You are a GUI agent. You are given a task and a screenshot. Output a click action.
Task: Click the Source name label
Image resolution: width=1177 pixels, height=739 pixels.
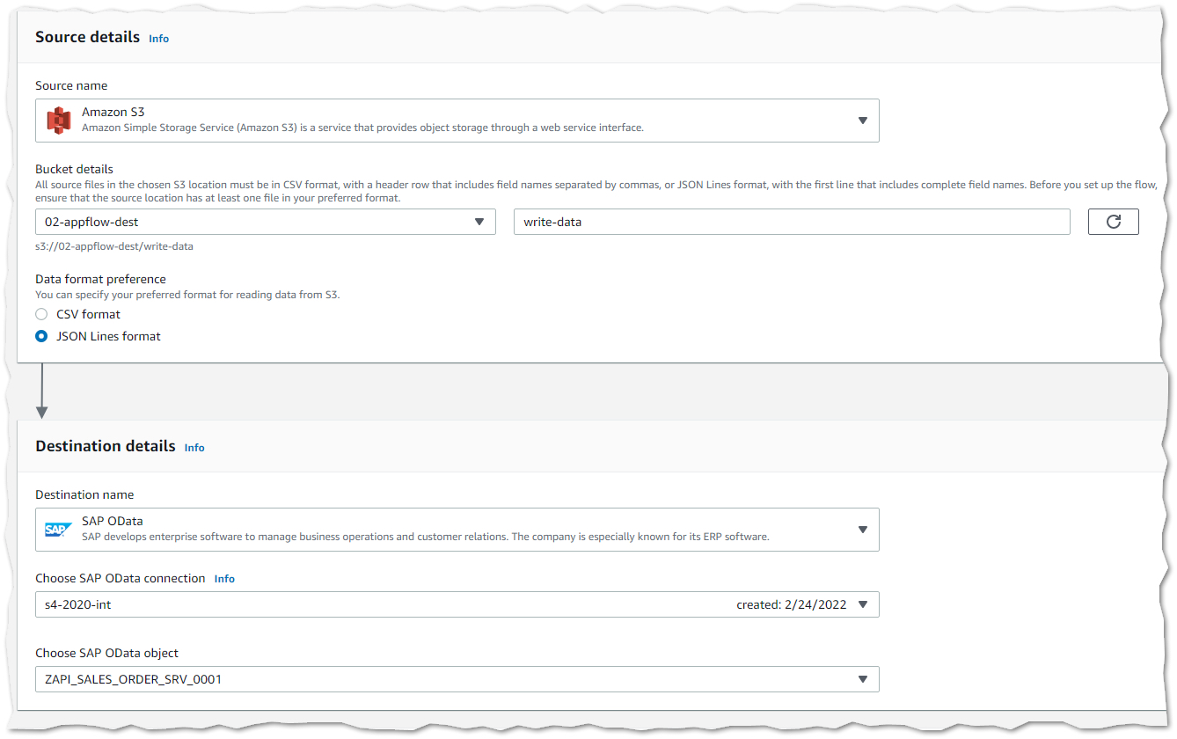pyautogui.click(x=71, y=85)
